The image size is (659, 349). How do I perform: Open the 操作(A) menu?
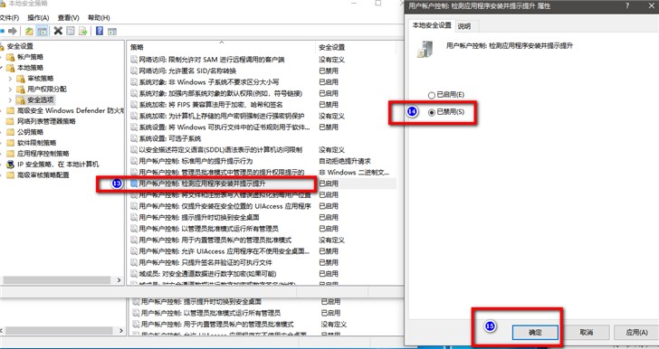38,18
